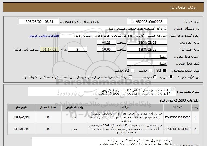Click remaining days field showing 3

(77, 50)
